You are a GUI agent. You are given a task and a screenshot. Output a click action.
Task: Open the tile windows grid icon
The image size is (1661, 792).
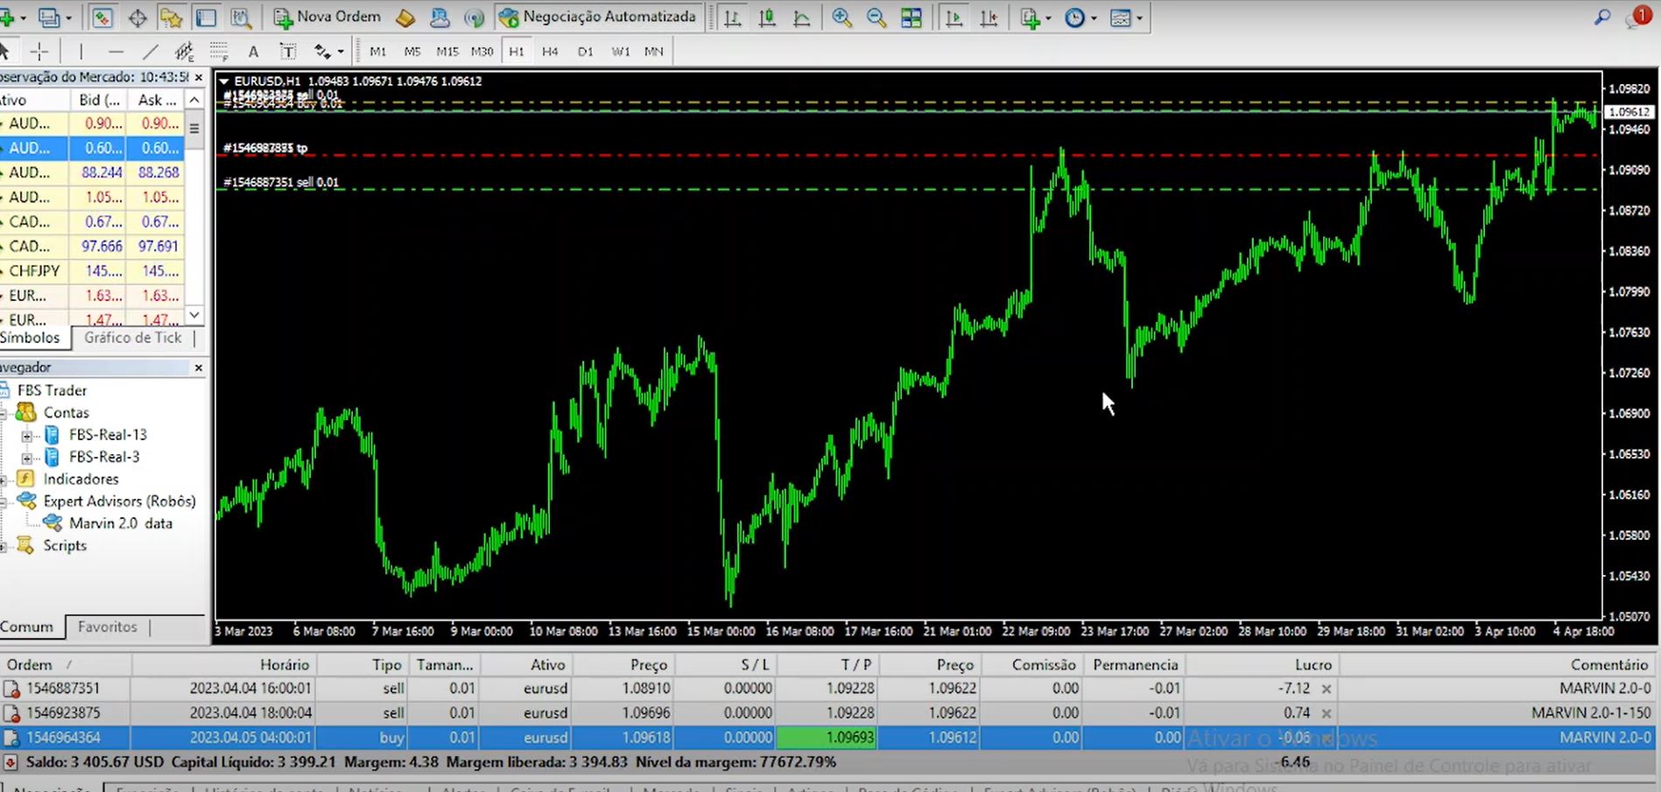[911, 18]
